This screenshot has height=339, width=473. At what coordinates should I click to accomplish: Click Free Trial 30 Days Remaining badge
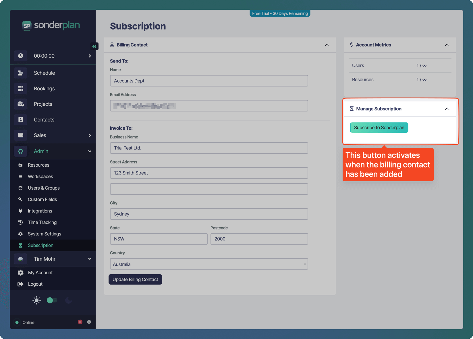(x=280, y=13)
